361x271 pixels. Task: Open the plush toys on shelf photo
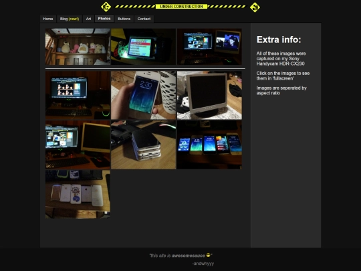pyautogui.click(x=78, y=47)
